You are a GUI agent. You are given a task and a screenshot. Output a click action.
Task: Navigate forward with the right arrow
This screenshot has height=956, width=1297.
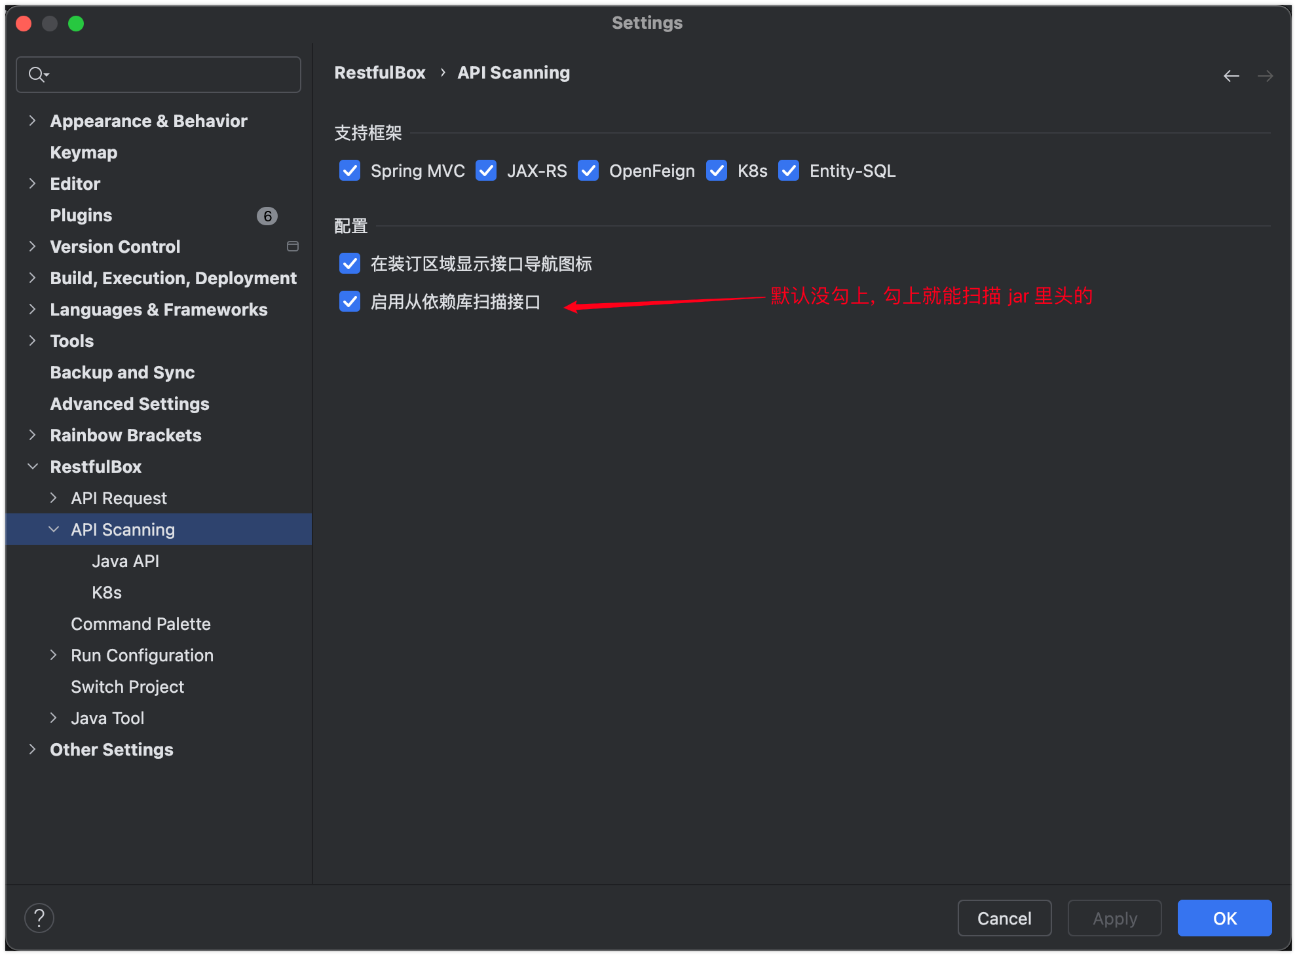coord(1266,76)
